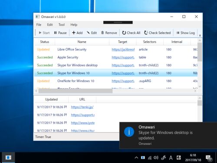Open Apple Security's support link
Image resolution: width=217 pixels, height=163 pixels.
(123, 57)
